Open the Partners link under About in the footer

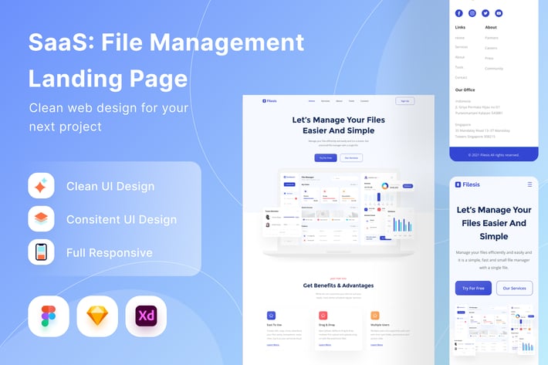(492, 38)
